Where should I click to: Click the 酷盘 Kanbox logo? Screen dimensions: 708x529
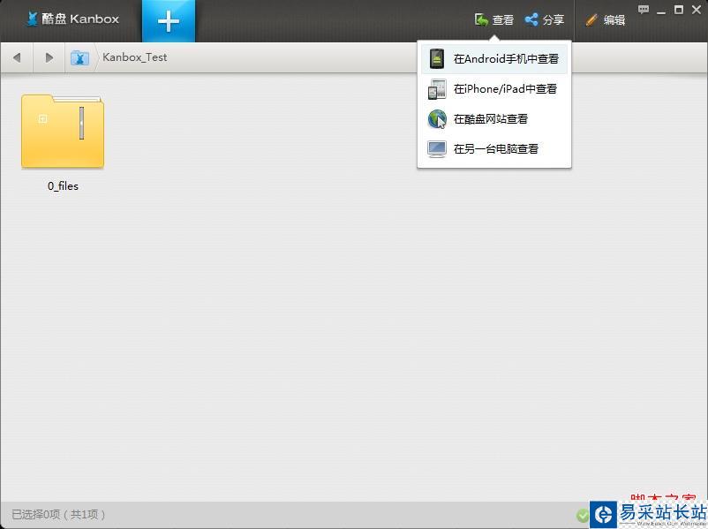(72, 19)
